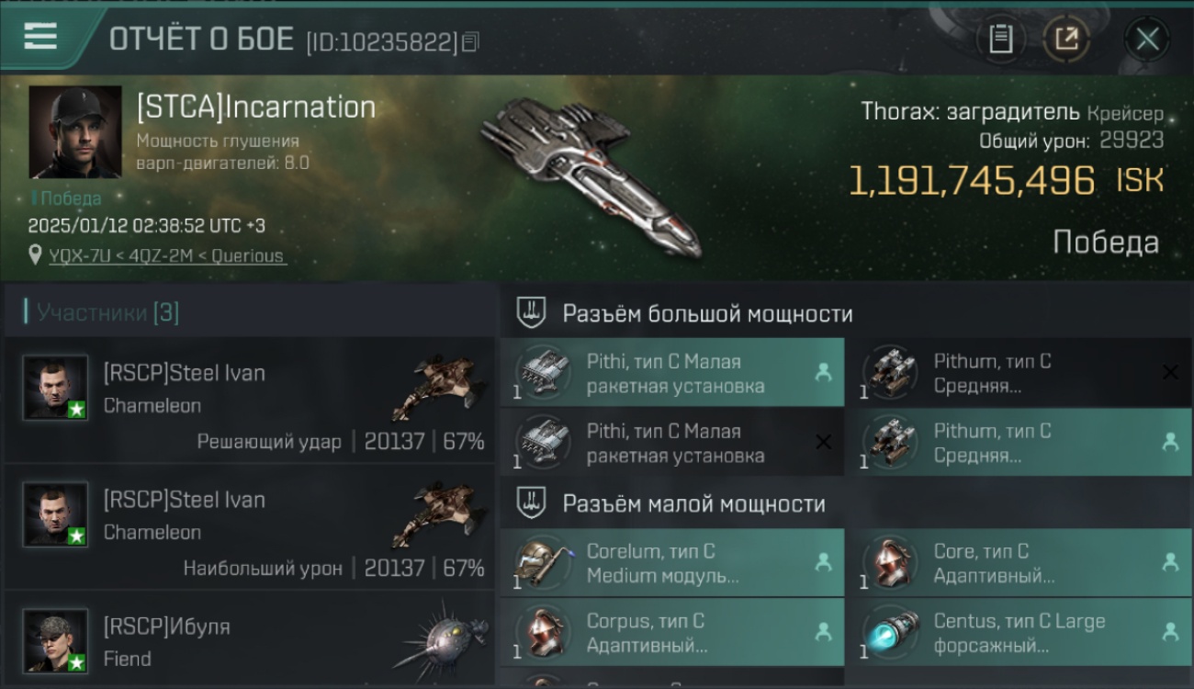The width and height of the screenshot is (1194, 689).
Task: Select Core тип C Адаптивный module
Action: pyautogui.click(x=1018, y=562)
